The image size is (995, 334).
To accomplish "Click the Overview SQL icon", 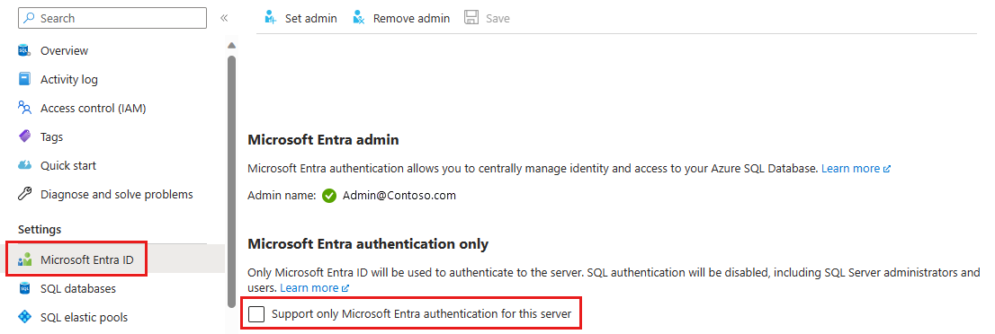I will [x=24, y=50].
